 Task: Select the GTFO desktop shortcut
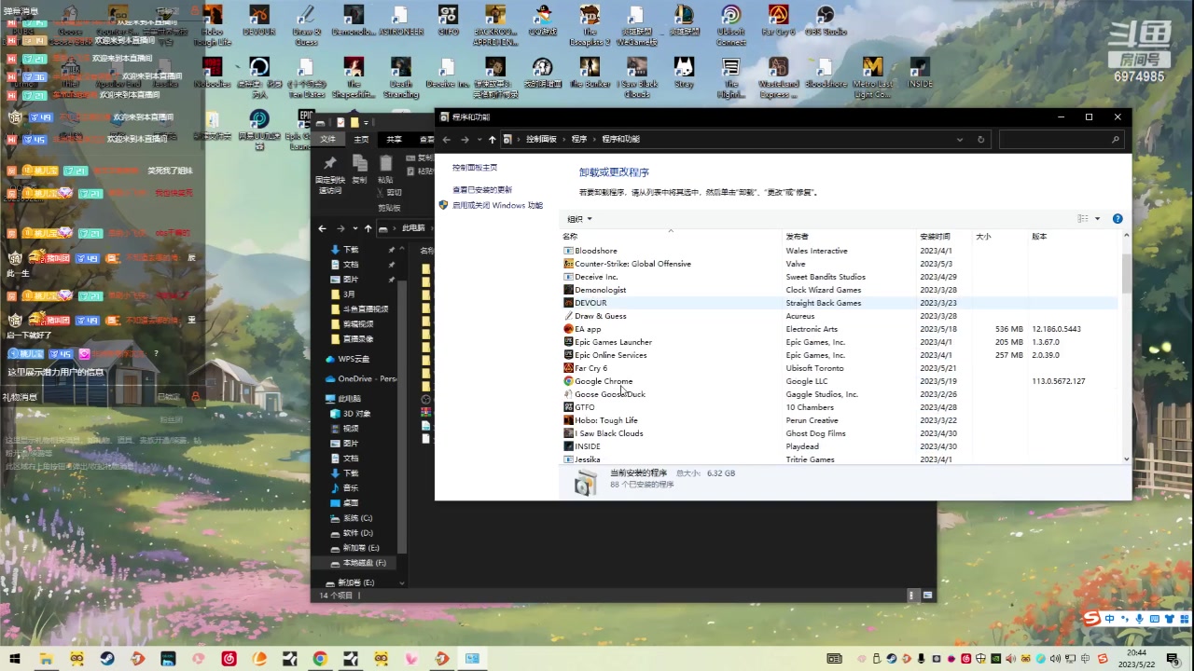click(448, 22)
